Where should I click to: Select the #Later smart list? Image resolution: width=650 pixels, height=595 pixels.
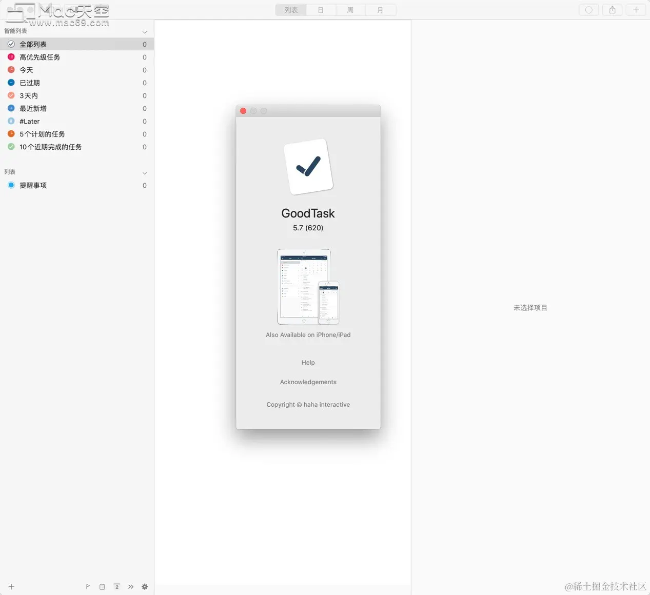pos(77,121)
